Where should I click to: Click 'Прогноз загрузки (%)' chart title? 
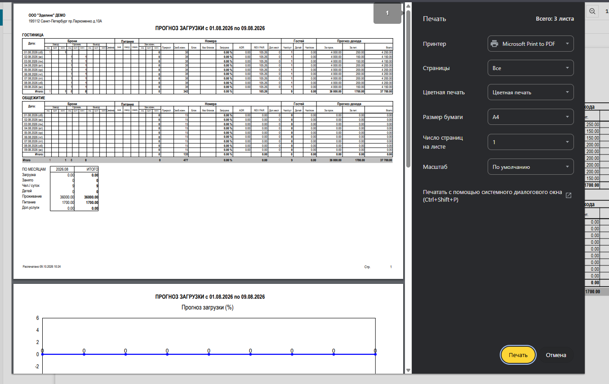click(x=207, y=308)
